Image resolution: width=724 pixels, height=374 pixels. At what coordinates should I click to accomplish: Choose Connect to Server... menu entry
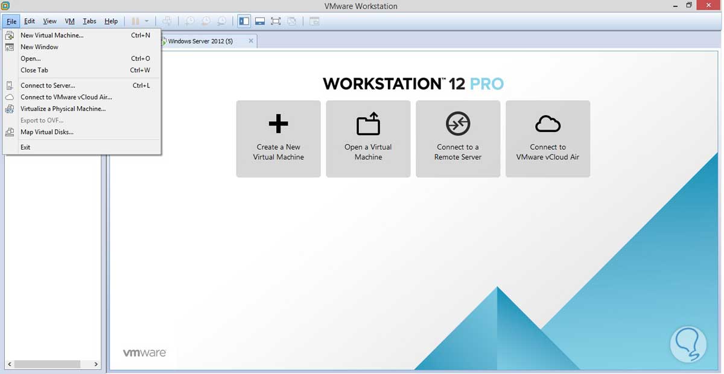[x=82, y=86]
